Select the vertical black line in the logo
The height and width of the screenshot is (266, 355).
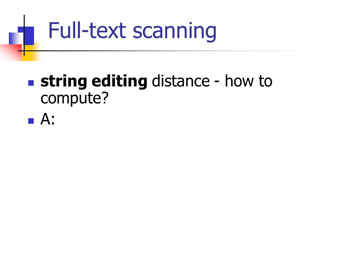click(x=24, y=35)
